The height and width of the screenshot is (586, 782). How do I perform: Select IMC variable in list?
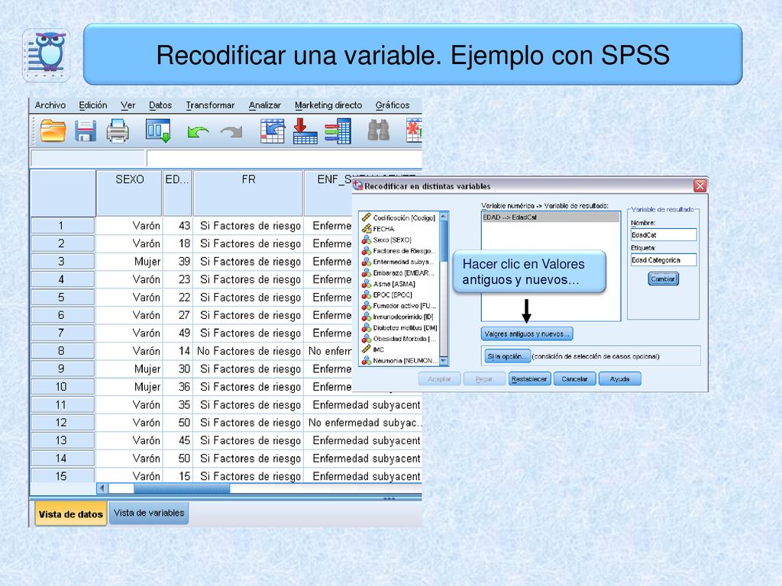click(373, 349)
